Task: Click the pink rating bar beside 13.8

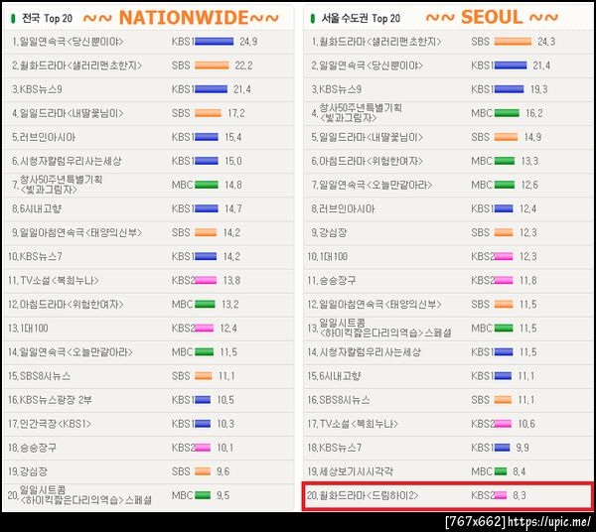Action: (x=206, y=280)
